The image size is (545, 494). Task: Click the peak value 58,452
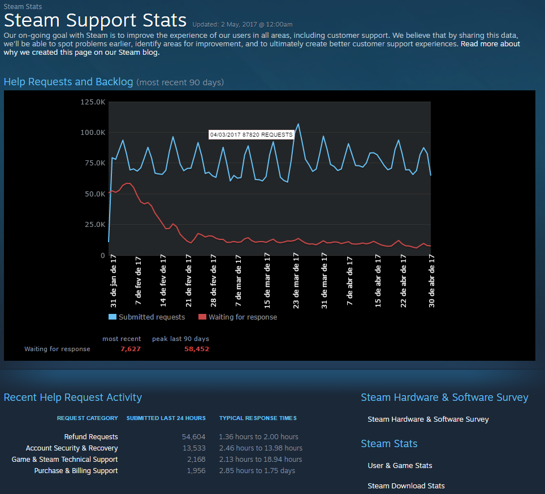197,349
